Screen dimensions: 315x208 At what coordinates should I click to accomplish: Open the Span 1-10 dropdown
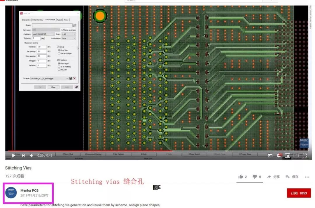pos(69,34)
